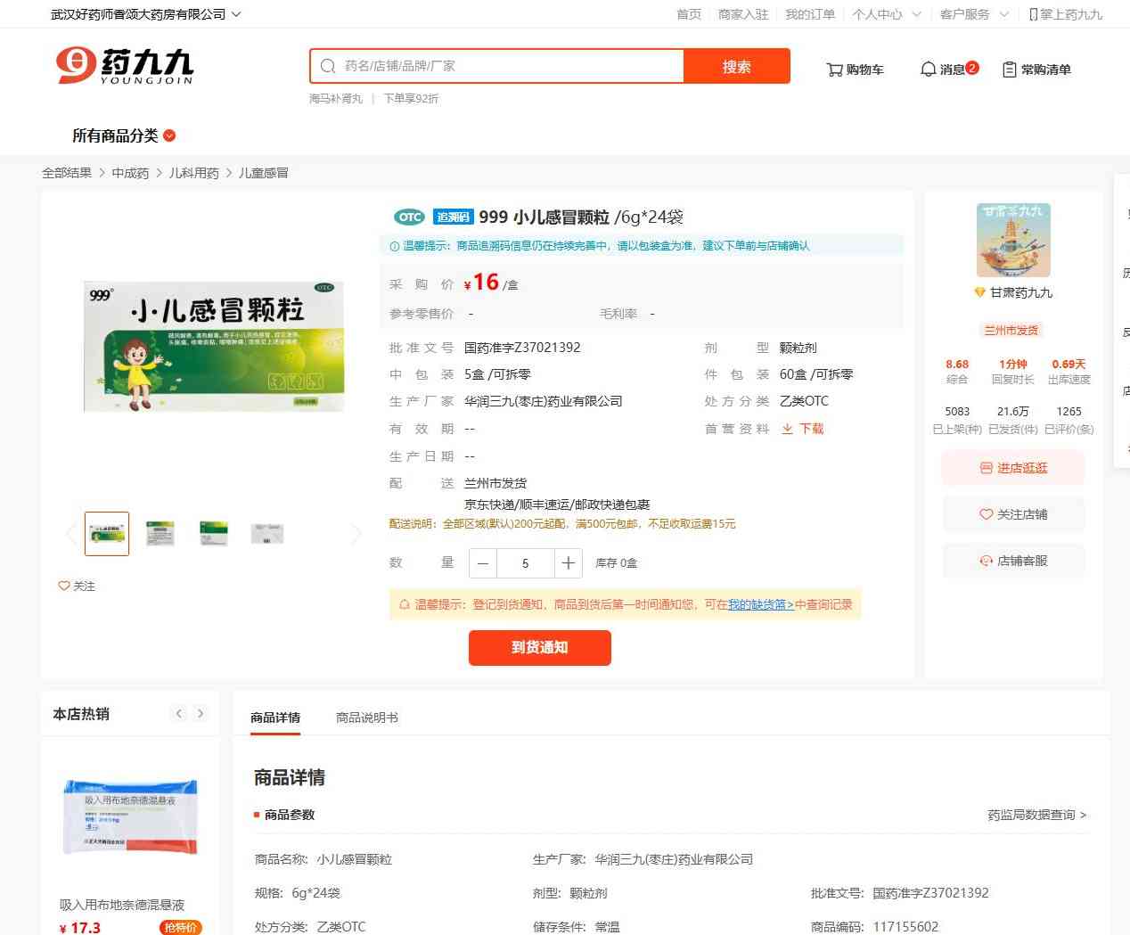
Task: Open the my out-of-stock basket link
Action: point(760,604)
